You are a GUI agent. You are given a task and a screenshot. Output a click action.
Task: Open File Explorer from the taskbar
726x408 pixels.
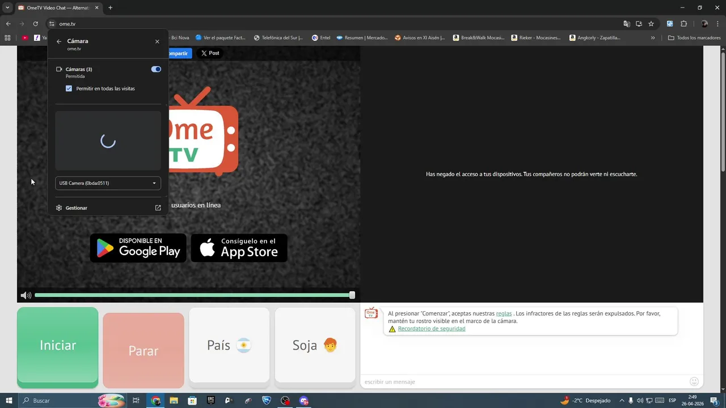[174, 401]
